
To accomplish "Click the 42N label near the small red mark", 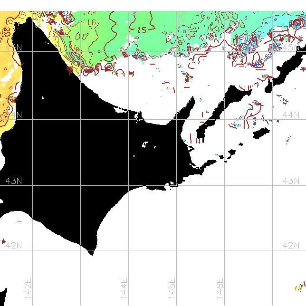I will pyautogui.click(x=14, y=245).
